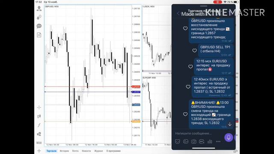The width and height of the screenshot is (274, 154).
Task: Like the '12:15 мск EUR/USD' message
Action: pyautogui.click(x=191, y=66)
